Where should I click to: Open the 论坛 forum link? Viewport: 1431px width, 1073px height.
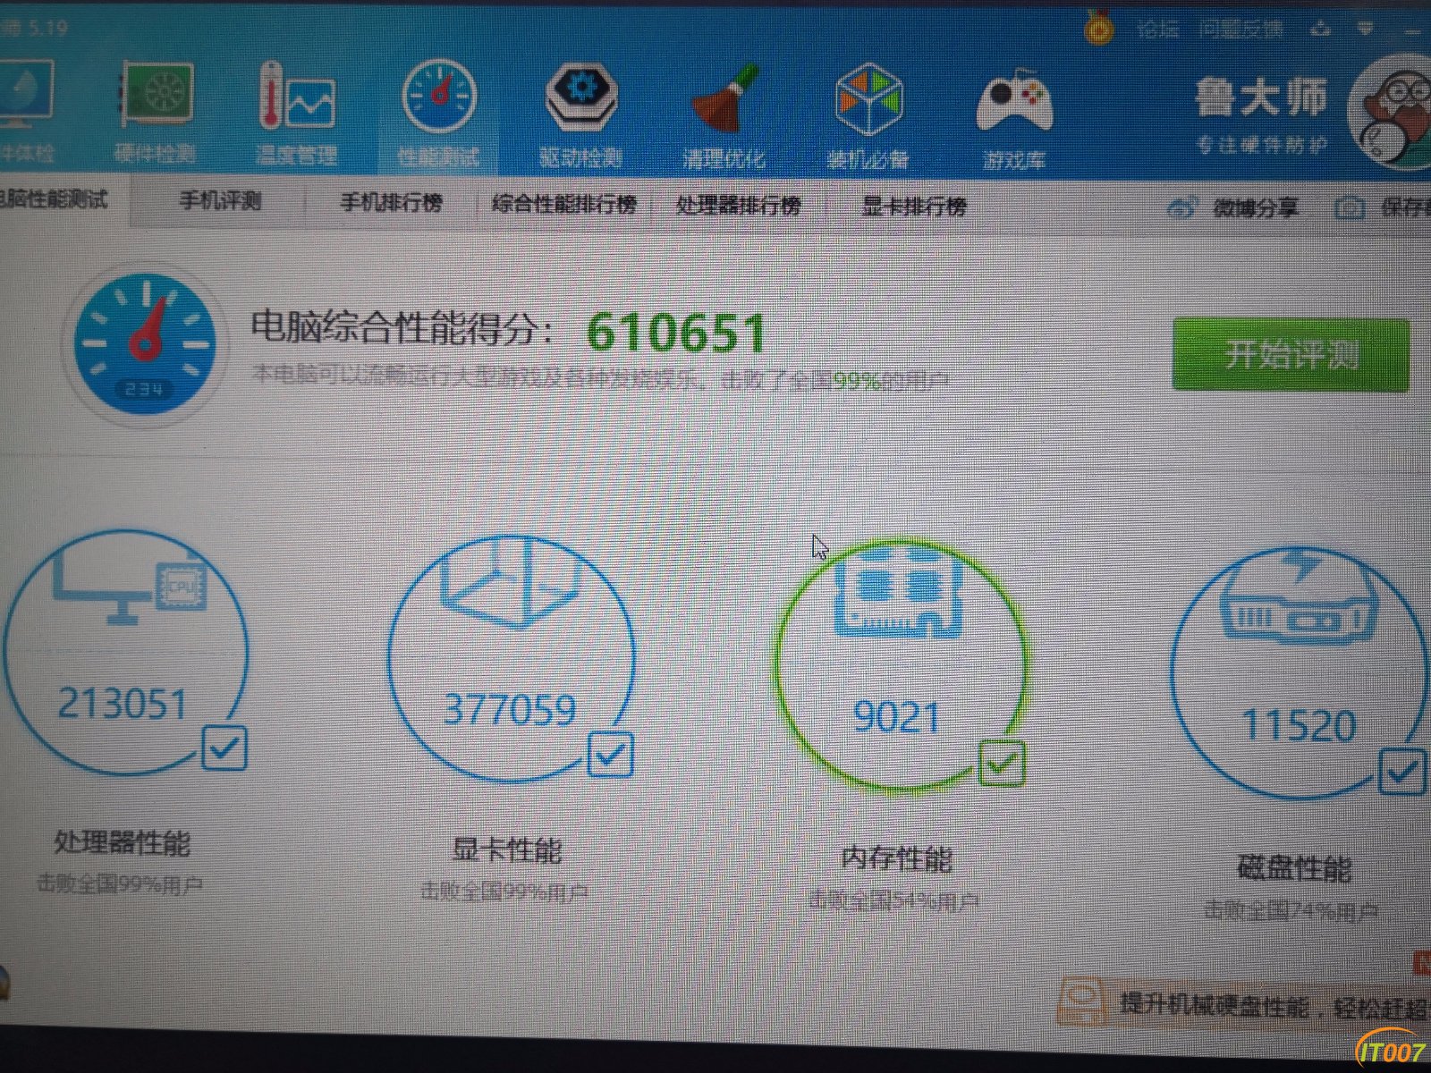(1158, 29)
